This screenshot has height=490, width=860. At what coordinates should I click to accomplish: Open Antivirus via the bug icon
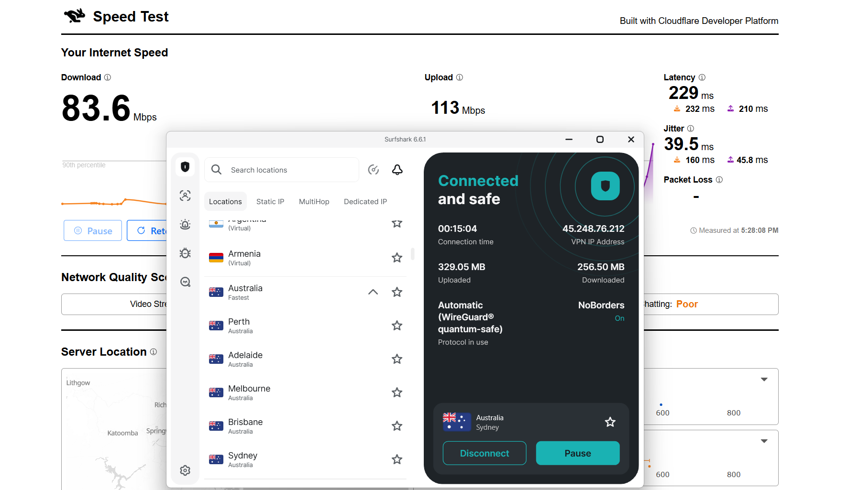(x=185, y=253)
